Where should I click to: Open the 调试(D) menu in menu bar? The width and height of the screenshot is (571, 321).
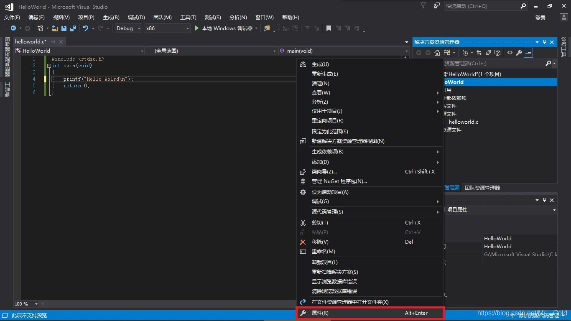click(x=136, y=18)
